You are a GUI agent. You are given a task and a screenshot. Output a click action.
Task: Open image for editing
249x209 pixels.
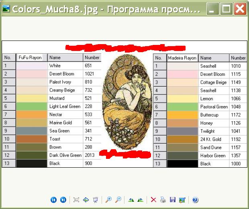[182, 200]
